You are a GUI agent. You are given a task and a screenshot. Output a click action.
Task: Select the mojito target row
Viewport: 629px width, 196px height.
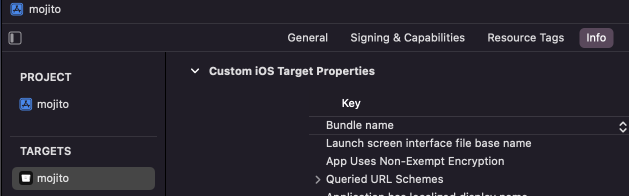pos(84,178)
